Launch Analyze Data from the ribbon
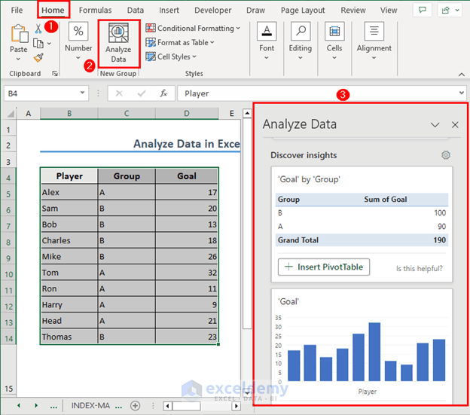The image size is (470, 415). (119, 44)
